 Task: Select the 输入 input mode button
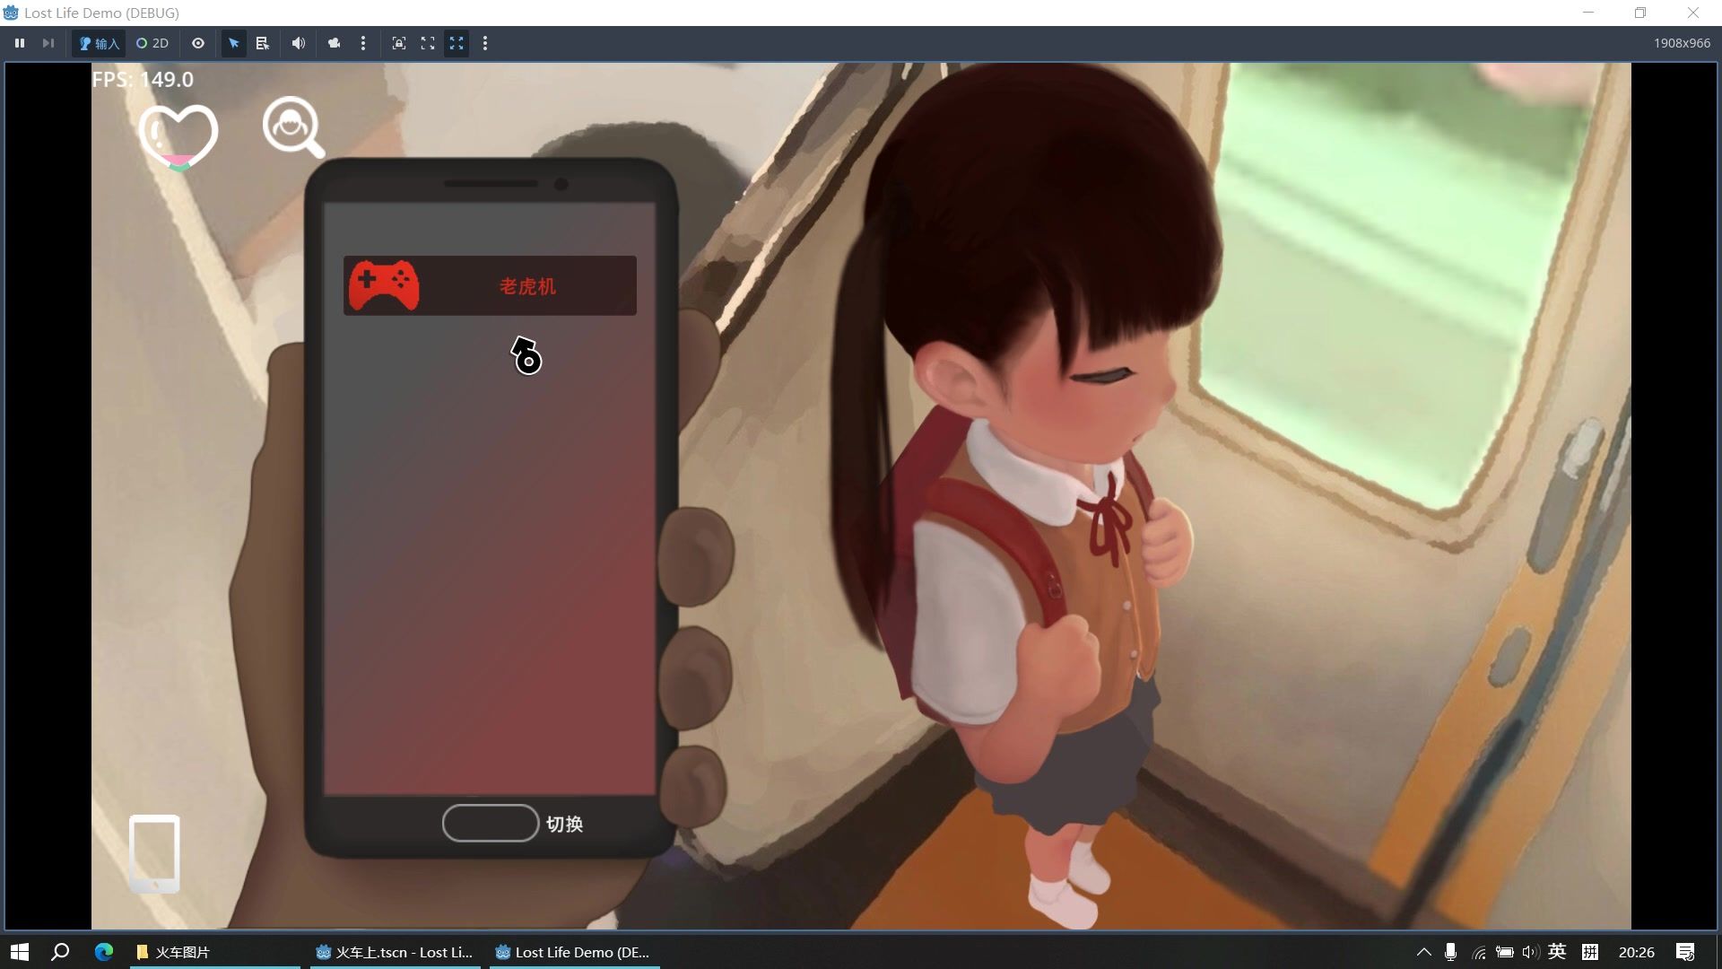click(99, 43)
